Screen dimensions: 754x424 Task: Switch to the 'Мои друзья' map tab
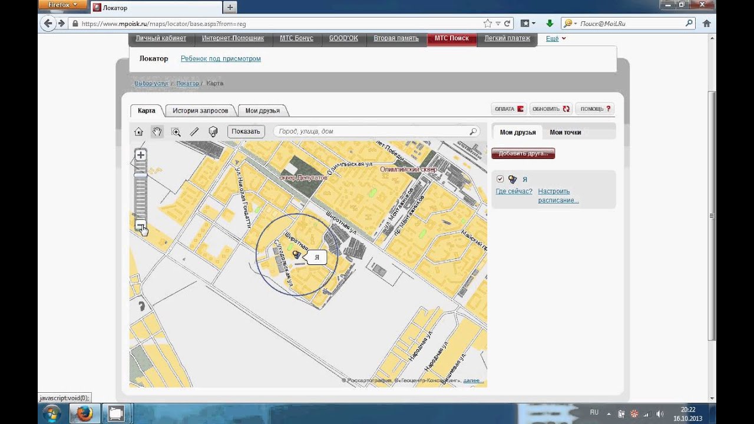pos(263,111)
